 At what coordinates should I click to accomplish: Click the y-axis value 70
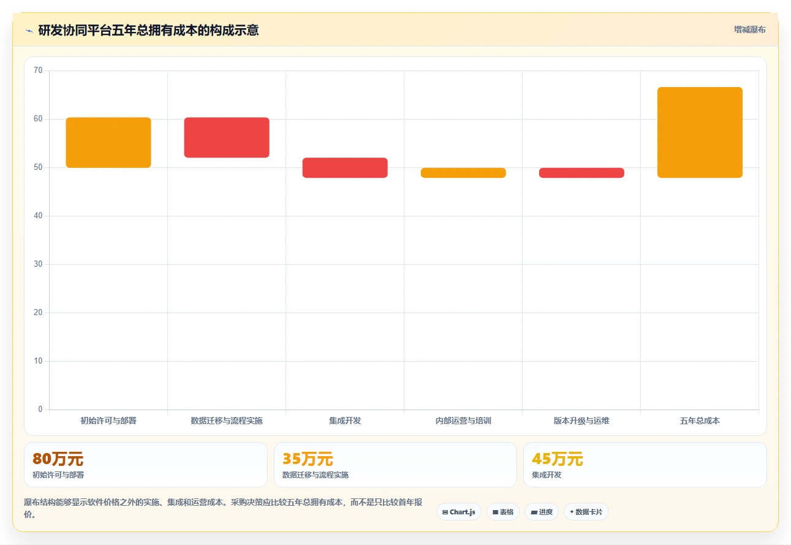38,71
